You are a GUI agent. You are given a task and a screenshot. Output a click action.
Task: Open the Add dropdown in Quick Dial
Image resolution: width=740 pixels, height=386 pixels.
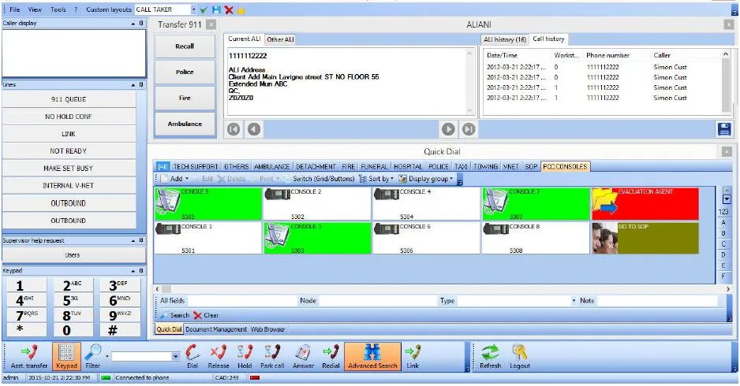pyautogui.click(x=176, y=179)
